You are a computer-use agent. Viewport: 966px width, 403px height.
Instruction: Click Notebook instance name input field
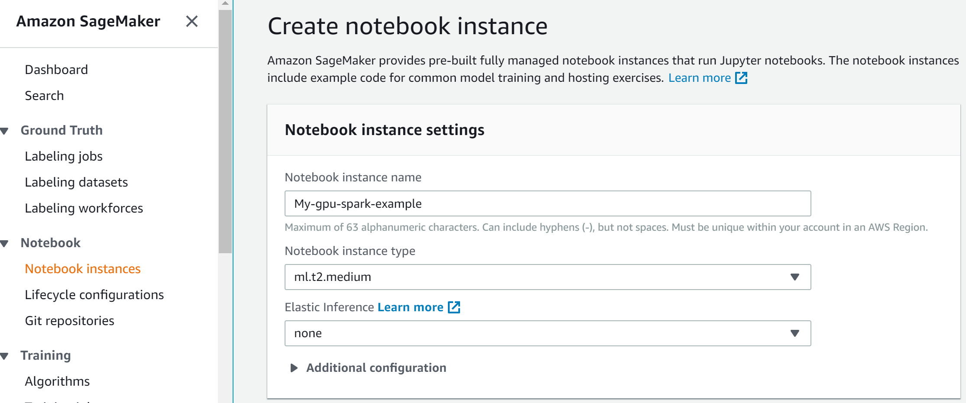coord(548,203)
